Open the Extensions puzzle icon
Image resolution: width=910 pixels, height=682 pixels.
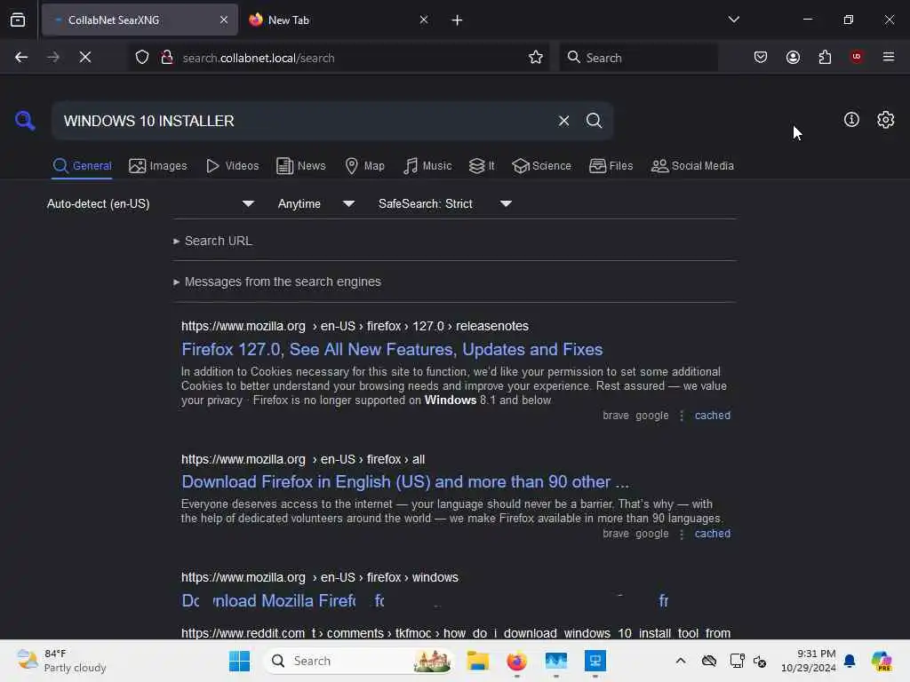pyautogui.click(x=825, y=58)
